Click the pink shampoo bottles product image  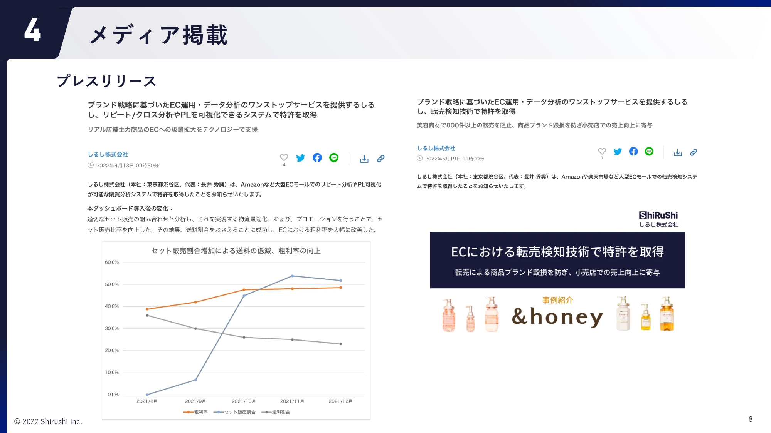(x=470, y=314)
